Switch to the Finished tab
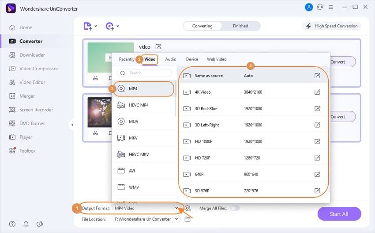This screenshot has width=375, height=233. click(x=240, y=26)
